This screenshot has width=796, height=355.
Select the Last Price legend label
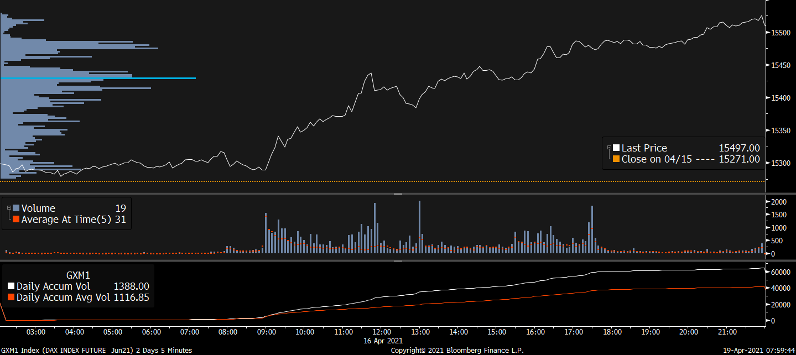click(x=644, y=148)
